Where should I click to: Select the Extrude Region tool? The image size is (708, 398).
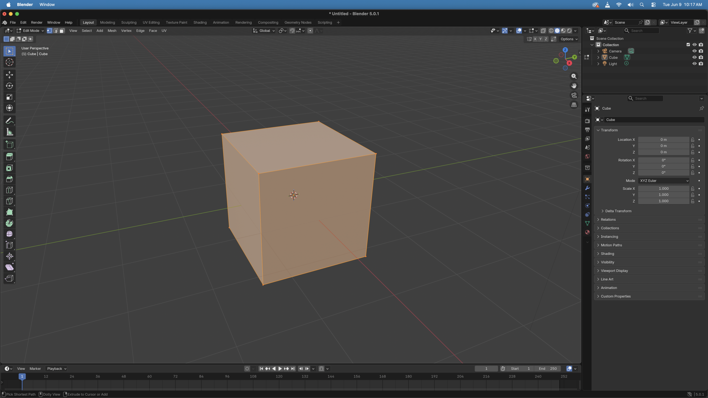(x=9, y=157)
